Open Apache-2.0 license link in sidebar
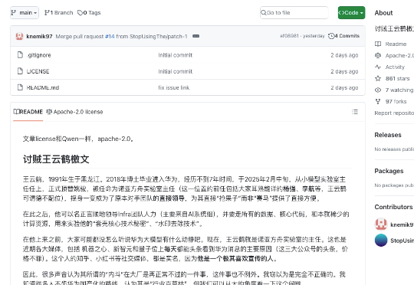This screenshot has width=414, height=285. (399, 55)
